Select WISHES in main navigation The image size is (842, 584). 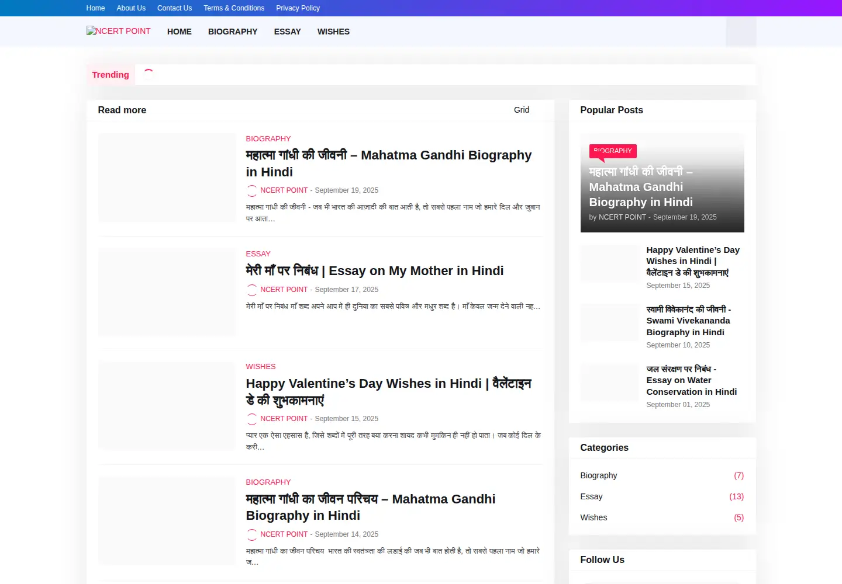tap(333, 32)
